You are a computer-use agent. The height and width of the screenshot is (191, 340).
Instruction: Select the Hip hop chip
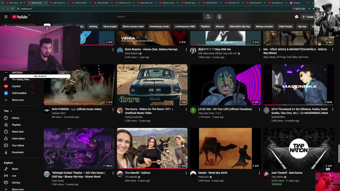click(302, 27)
